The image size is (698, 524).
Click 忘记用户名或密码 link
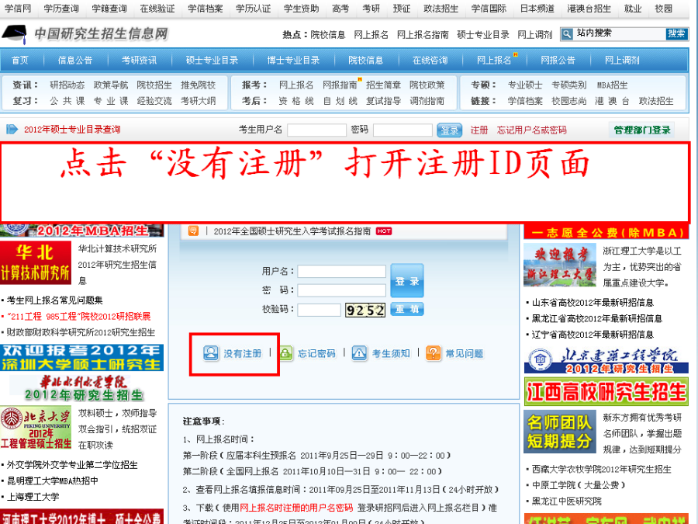point(531,130)
